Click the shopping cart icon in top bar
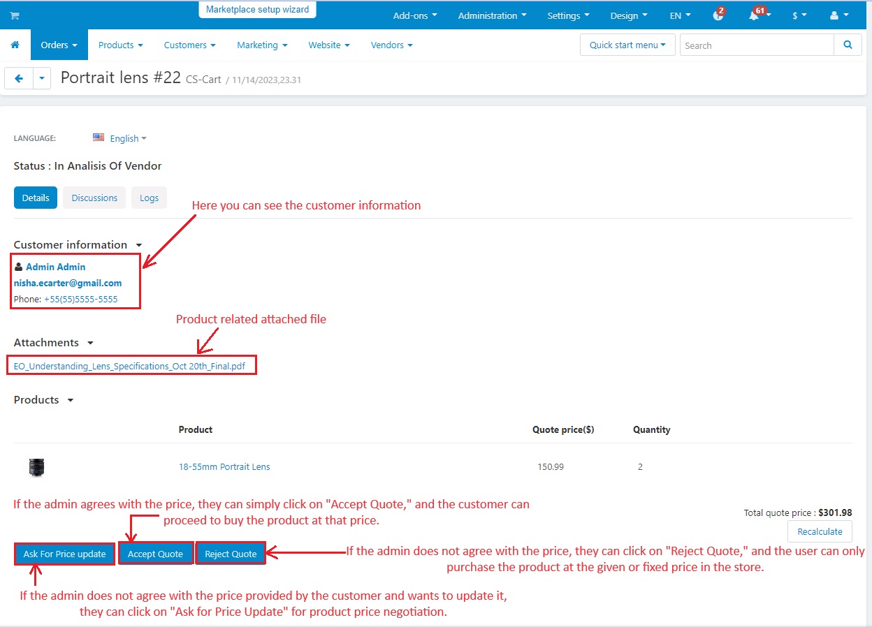 [x=15, y=15]
